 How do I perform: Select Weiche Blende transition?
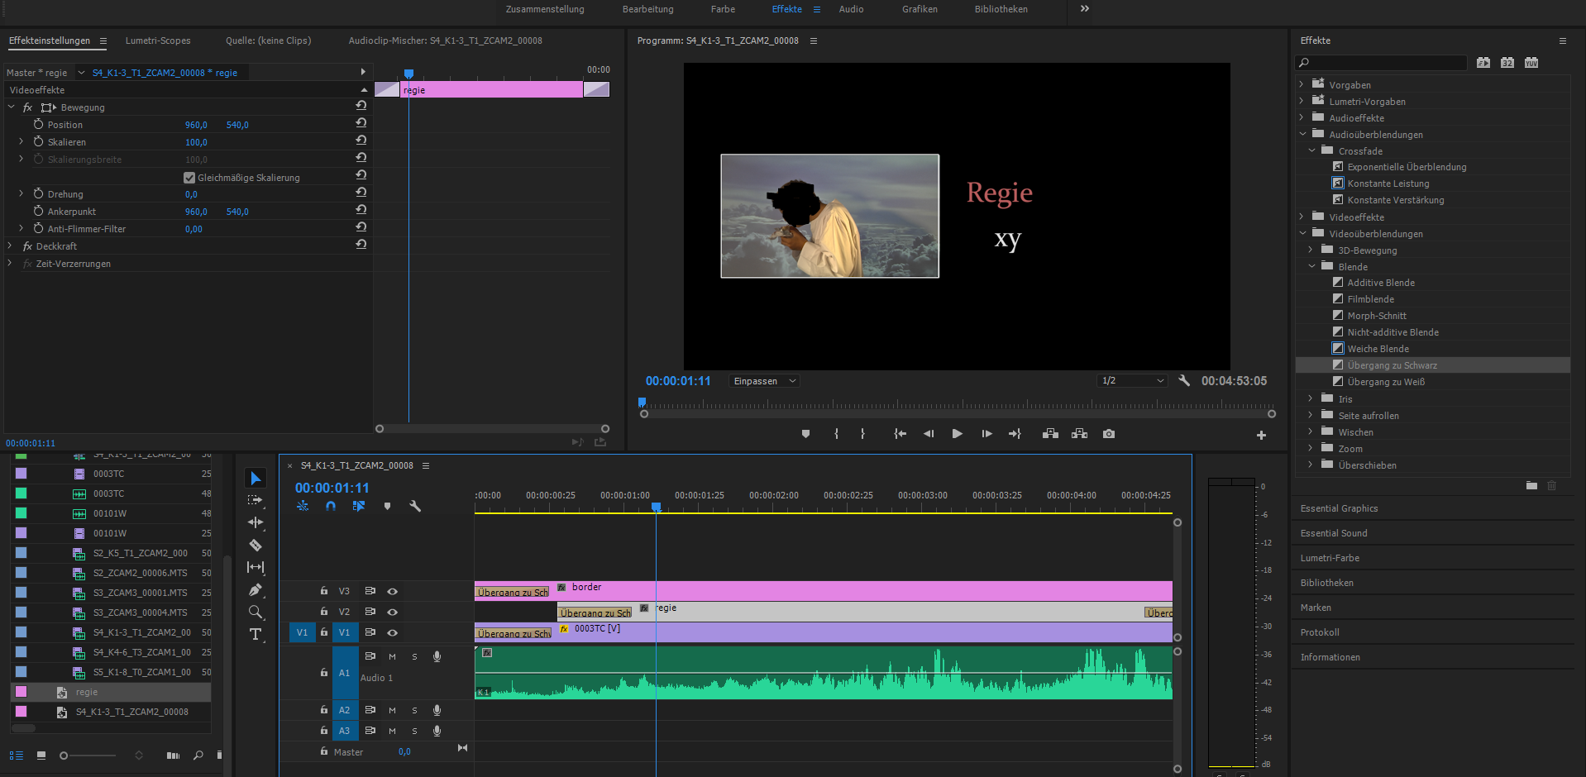[x=1378, y=349]
